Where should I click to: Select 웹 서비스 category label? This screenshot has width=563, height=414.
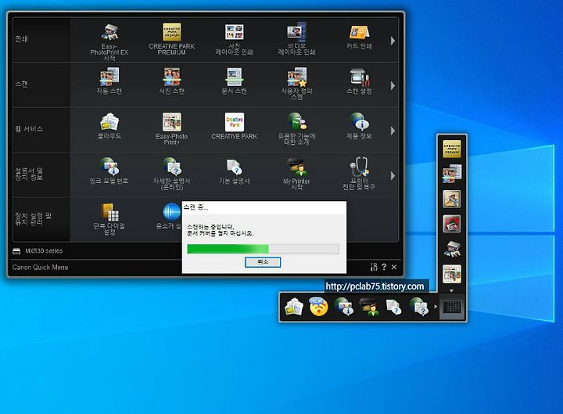tap(29, 128)
